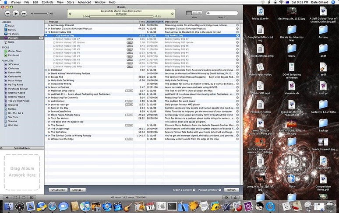Click the Safari compass icon in the Dock
This screenshot has width=339, height=213.
coord(52,206)
